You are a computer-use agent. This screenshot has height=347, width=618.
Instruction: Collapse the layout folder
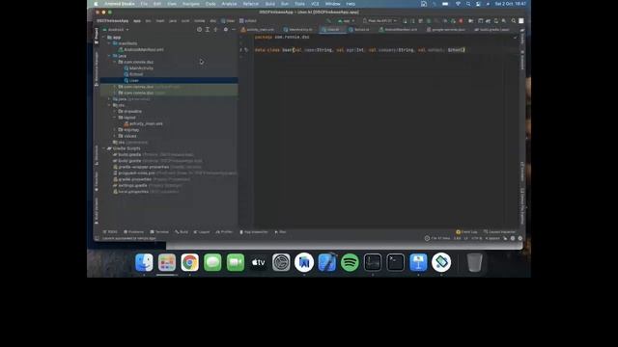115,118
